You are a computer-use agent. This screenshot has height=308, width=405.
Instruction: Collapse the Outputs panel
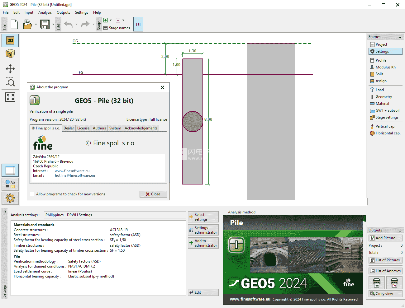(400, 231)
